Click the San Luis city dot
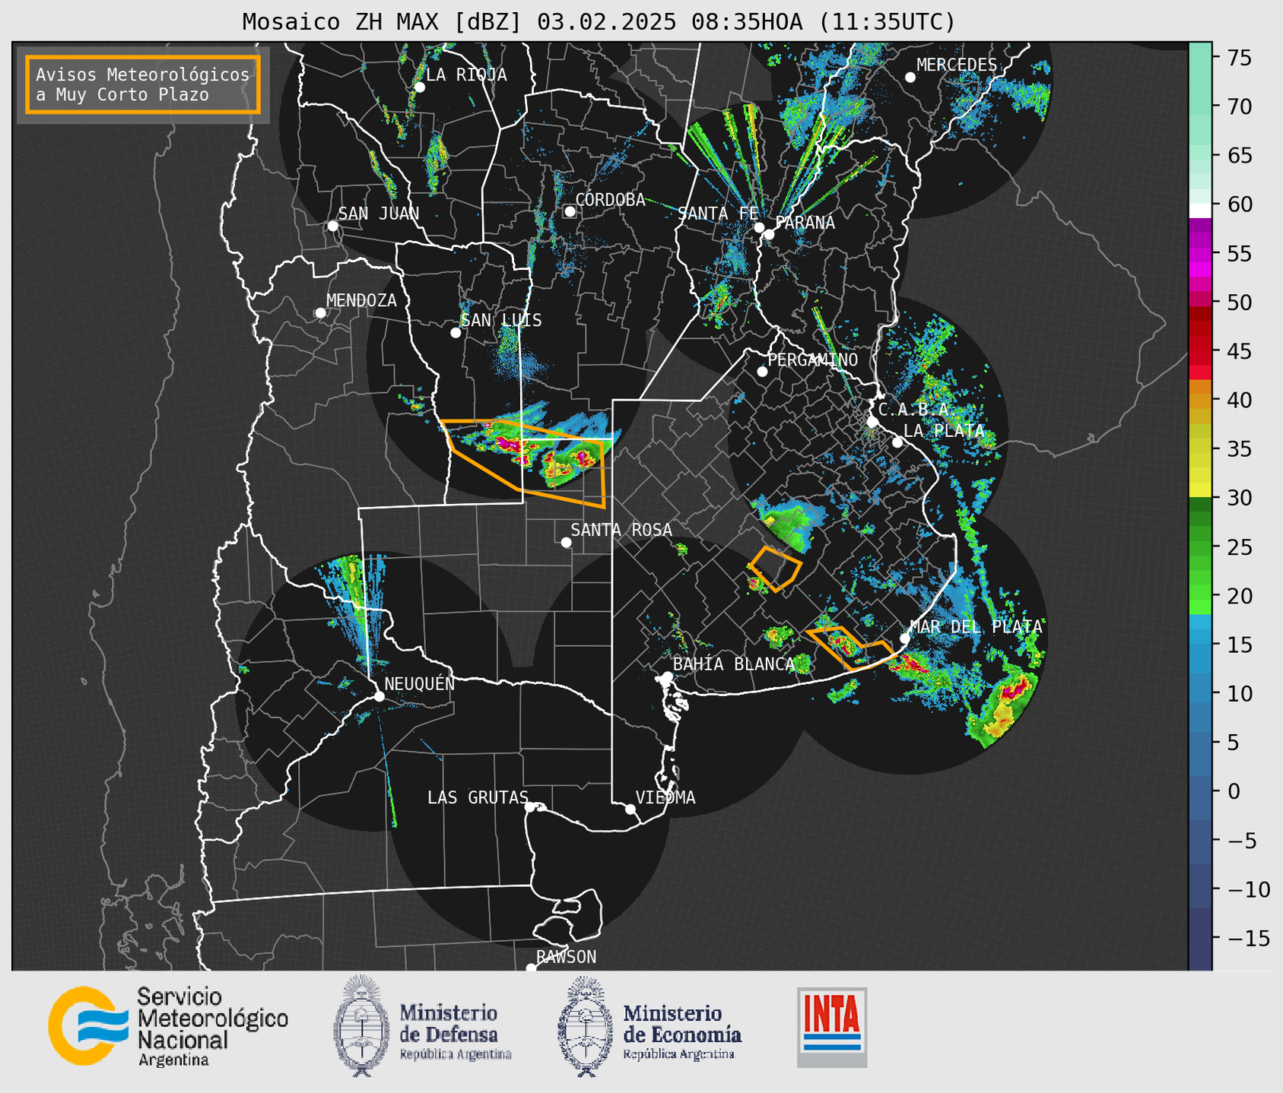This screenshot has width=1283, height=1093. (456, 333)
